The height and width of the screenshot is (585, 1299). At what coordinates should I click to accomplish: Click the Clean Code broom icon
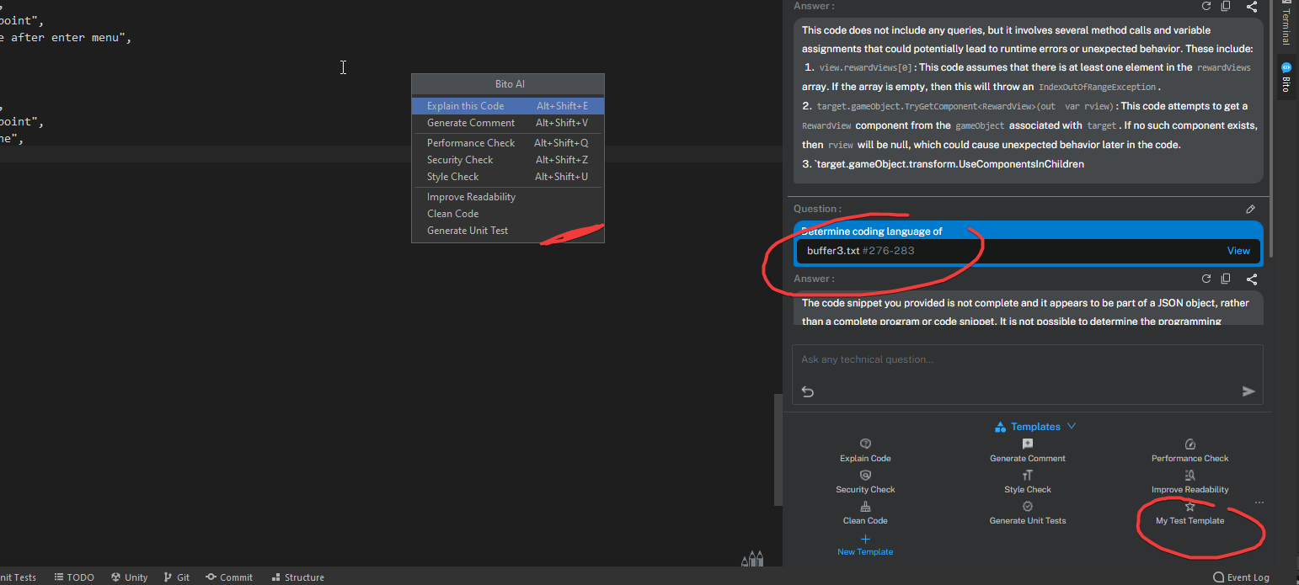coord(865,506)
